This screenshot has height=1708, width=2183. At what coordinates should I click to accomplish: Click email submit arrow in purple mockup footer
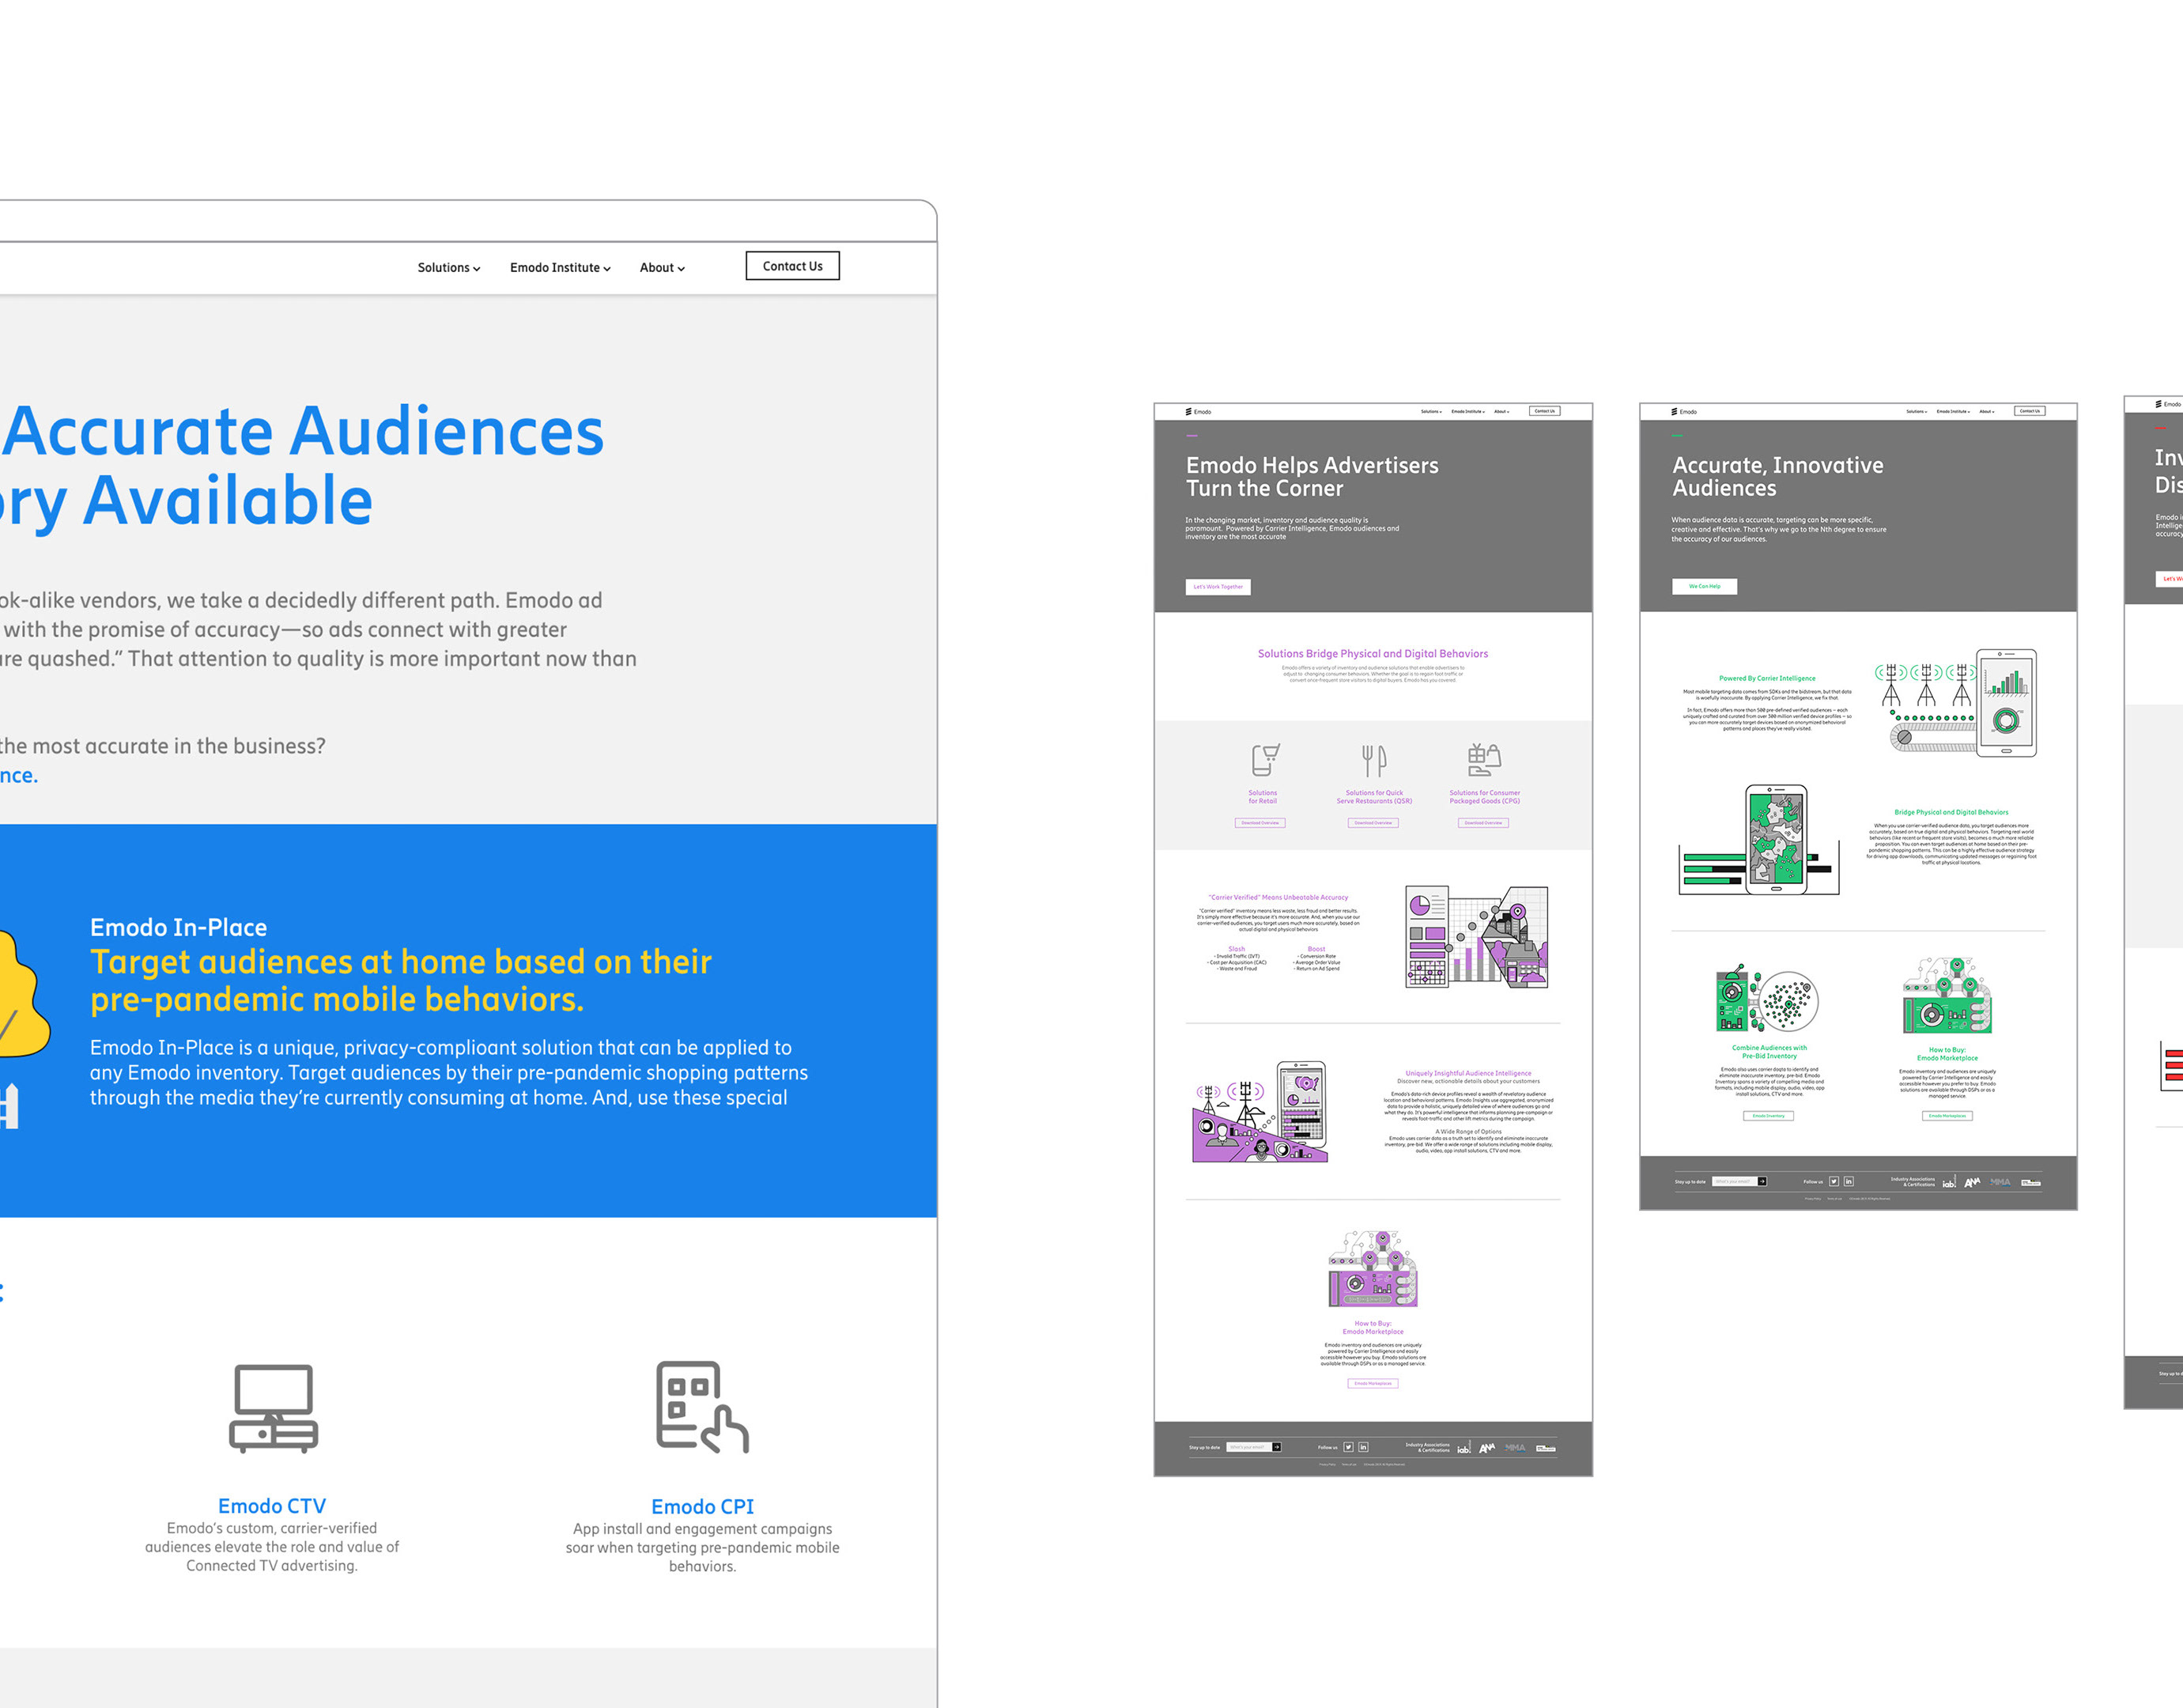[1277, 1447]
